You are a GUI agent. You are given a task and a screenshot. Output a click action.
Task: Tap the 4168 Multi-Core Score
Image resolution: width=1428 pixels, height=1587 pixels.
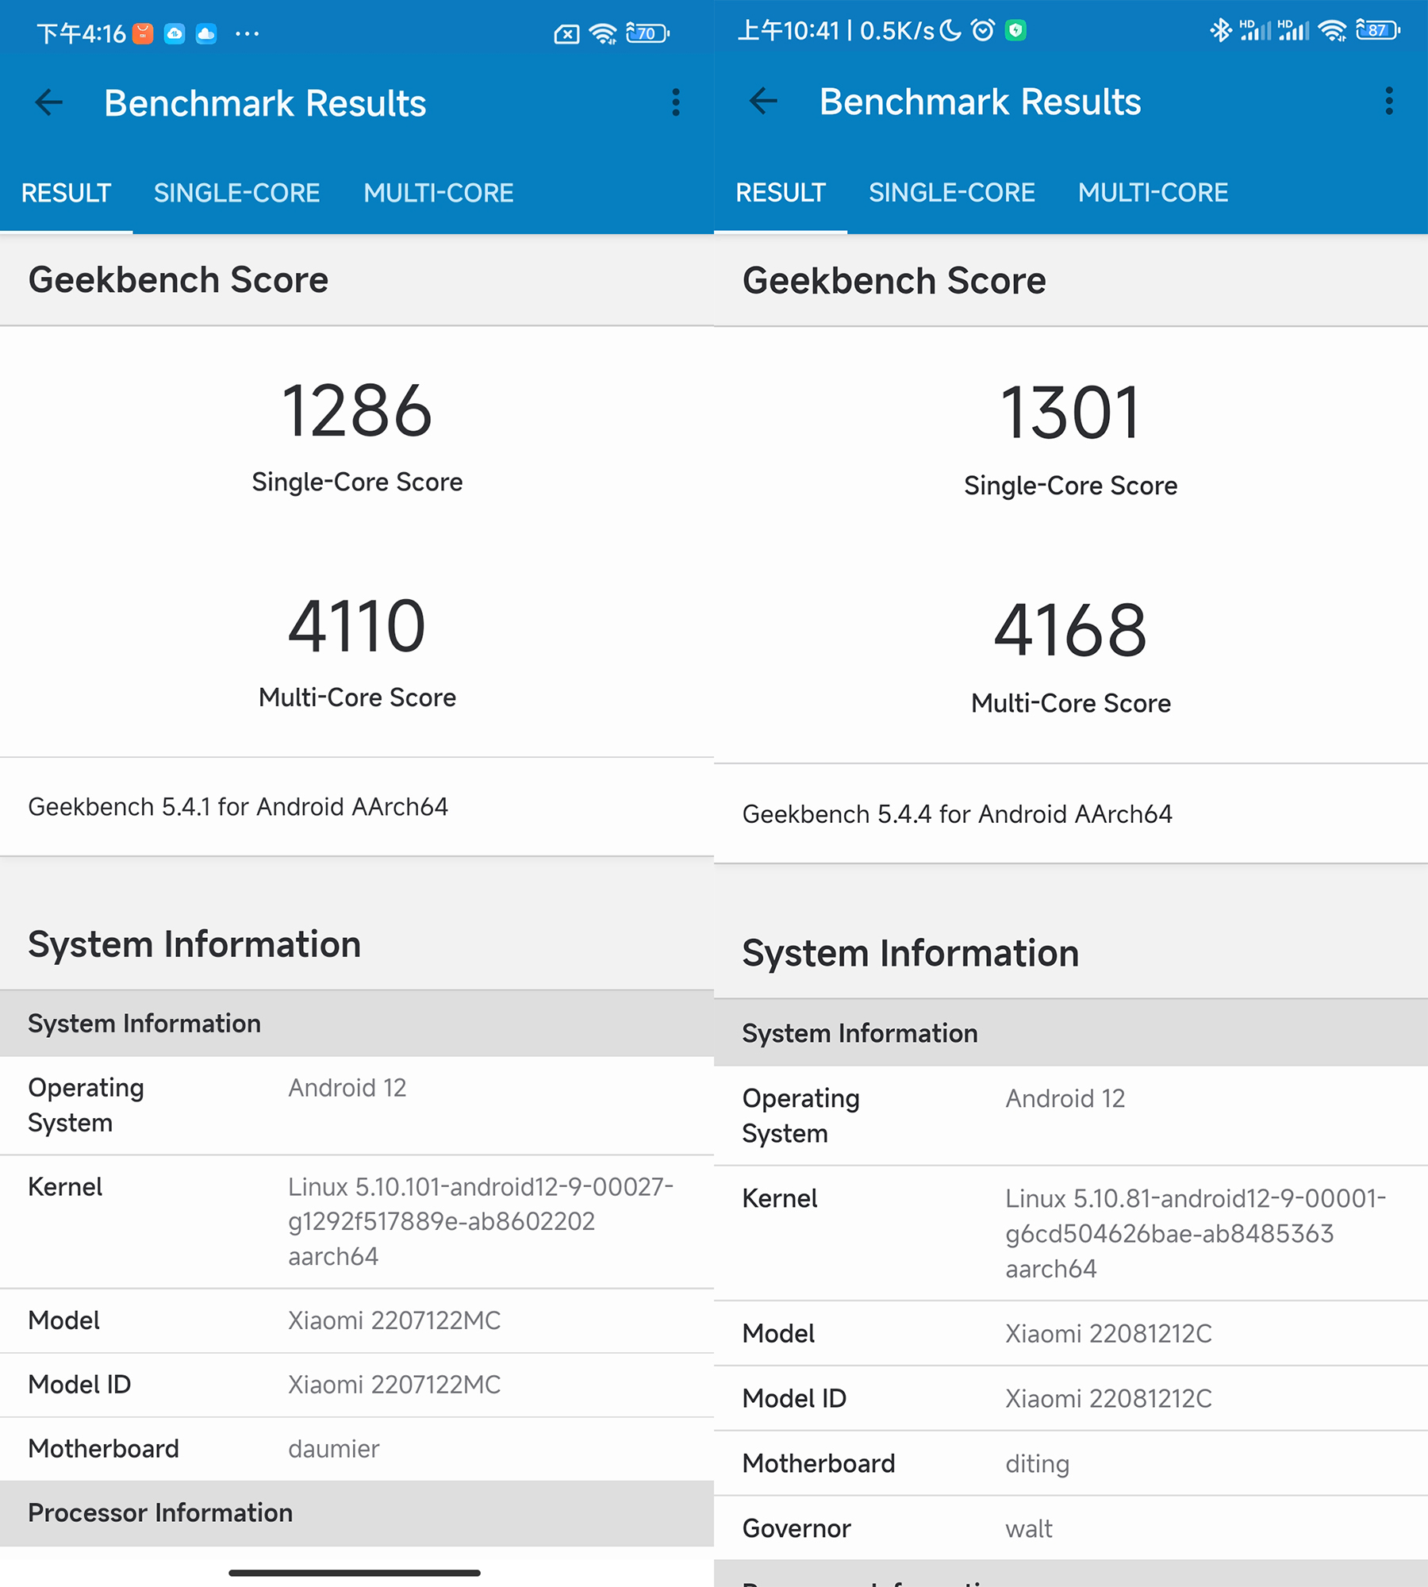[1070, 631]
